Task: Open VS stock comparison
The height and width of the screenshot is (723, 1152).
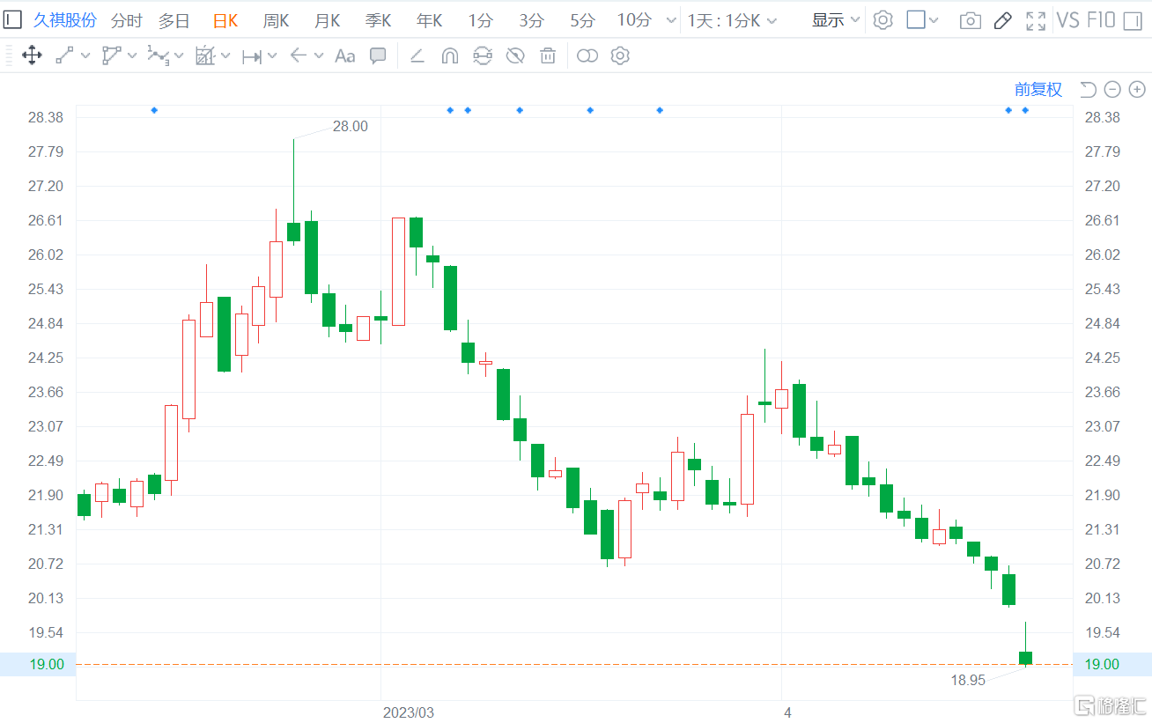Action: (x=1067, y=20)
